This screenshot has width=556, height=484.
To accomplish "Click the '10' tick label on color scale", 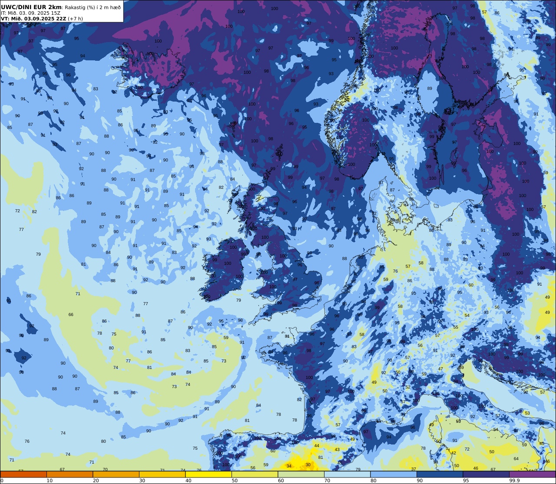I will (x=50, y=481).
